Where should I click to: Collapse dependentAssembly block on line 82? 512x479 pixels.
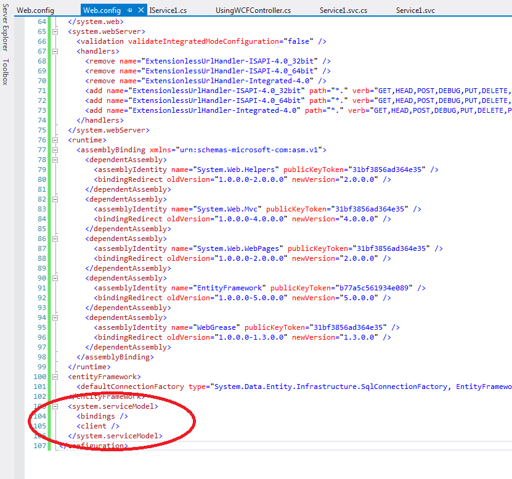55,199
